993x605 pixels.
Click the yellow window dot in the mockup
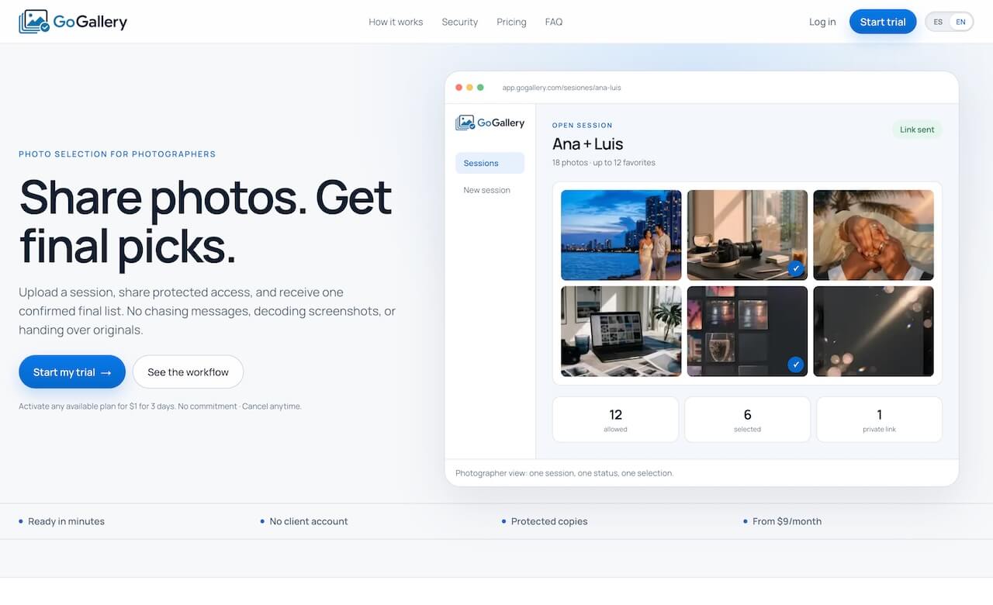(x=469, y=88)
